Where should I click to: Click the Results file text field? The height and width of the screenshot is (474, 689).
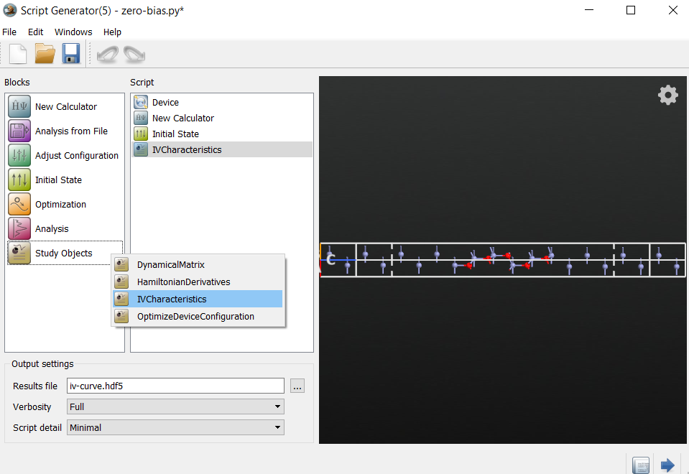(x=175, y=386)
